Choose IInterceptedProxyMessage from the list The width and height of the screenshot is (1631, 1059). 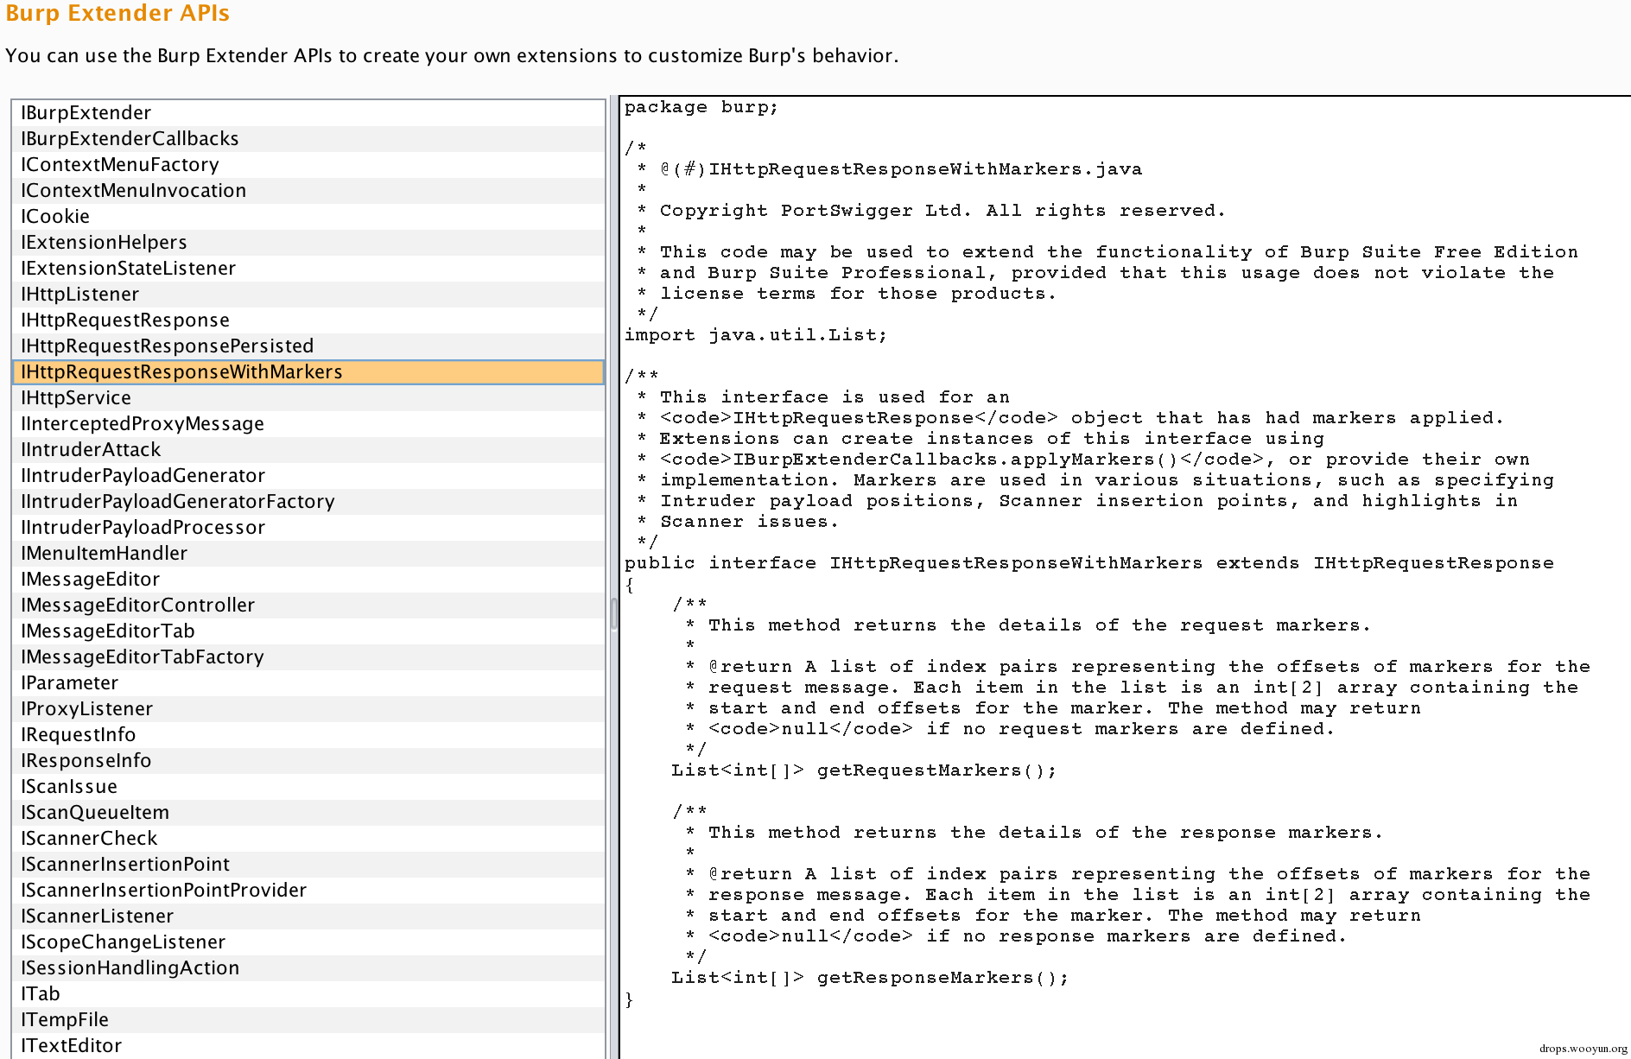click(x=308, y=424)
